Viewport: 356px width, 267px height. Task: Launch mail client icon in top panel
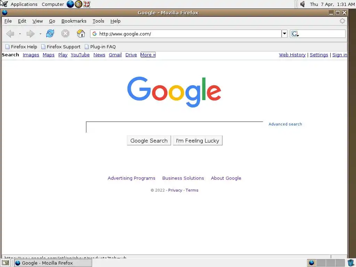tap(78, 4)
